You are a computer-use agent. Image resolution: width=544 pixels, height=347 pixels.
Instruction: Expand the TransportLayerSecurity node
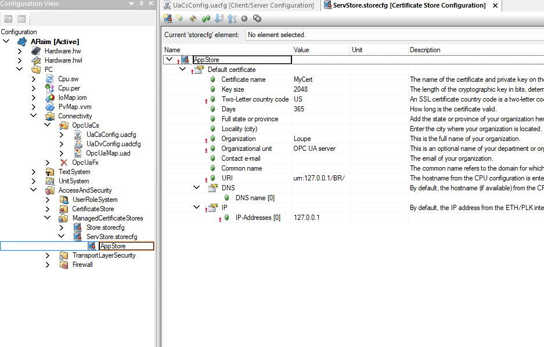tap(48, 255)
